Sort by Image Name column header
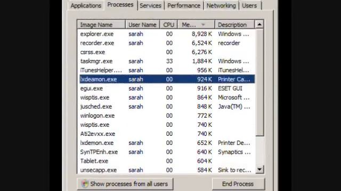 click(101, 25)
